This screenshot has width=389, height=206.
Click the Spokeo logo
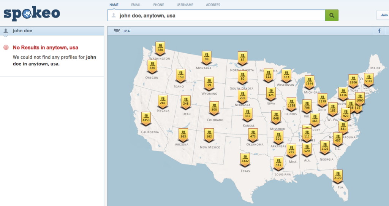32,13
